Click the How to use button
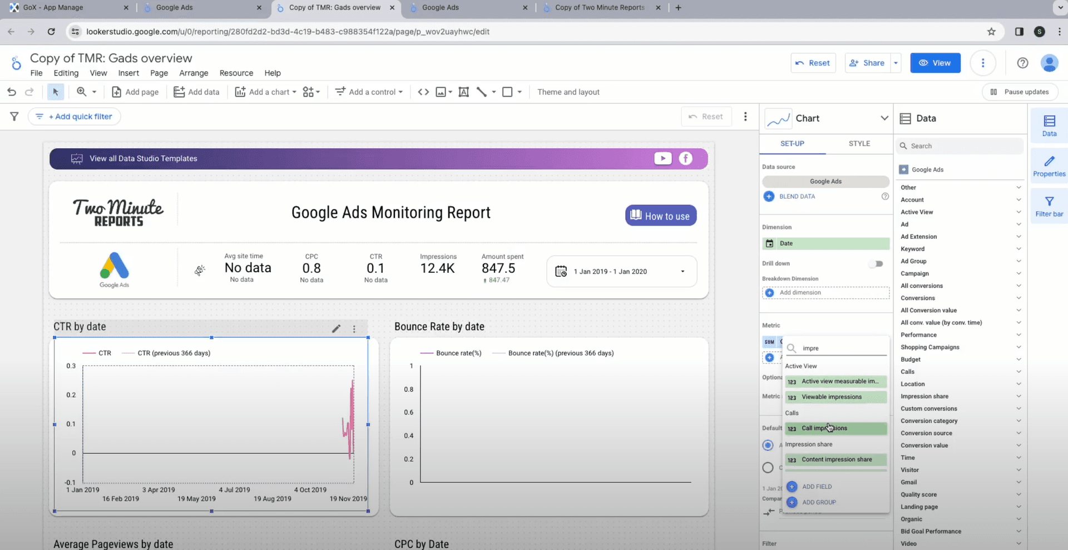The image size is (1068, 550). 661,216
